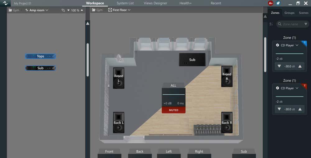Open the System List tab
The height and width of the screenshot is (158, 311).
(x=125, y=3)
